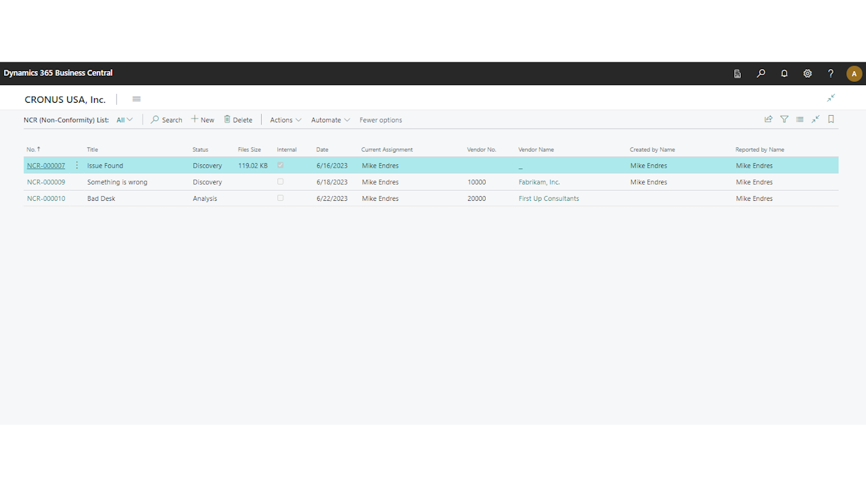
Task: Open vendor Fabrikam, Inc.
Action: (x=539, y=182)
